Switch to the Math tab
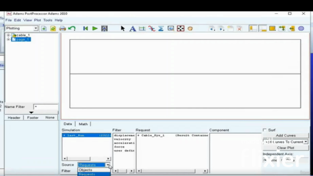The width and height of the screenshot is (313, 176). coord(83,124)
